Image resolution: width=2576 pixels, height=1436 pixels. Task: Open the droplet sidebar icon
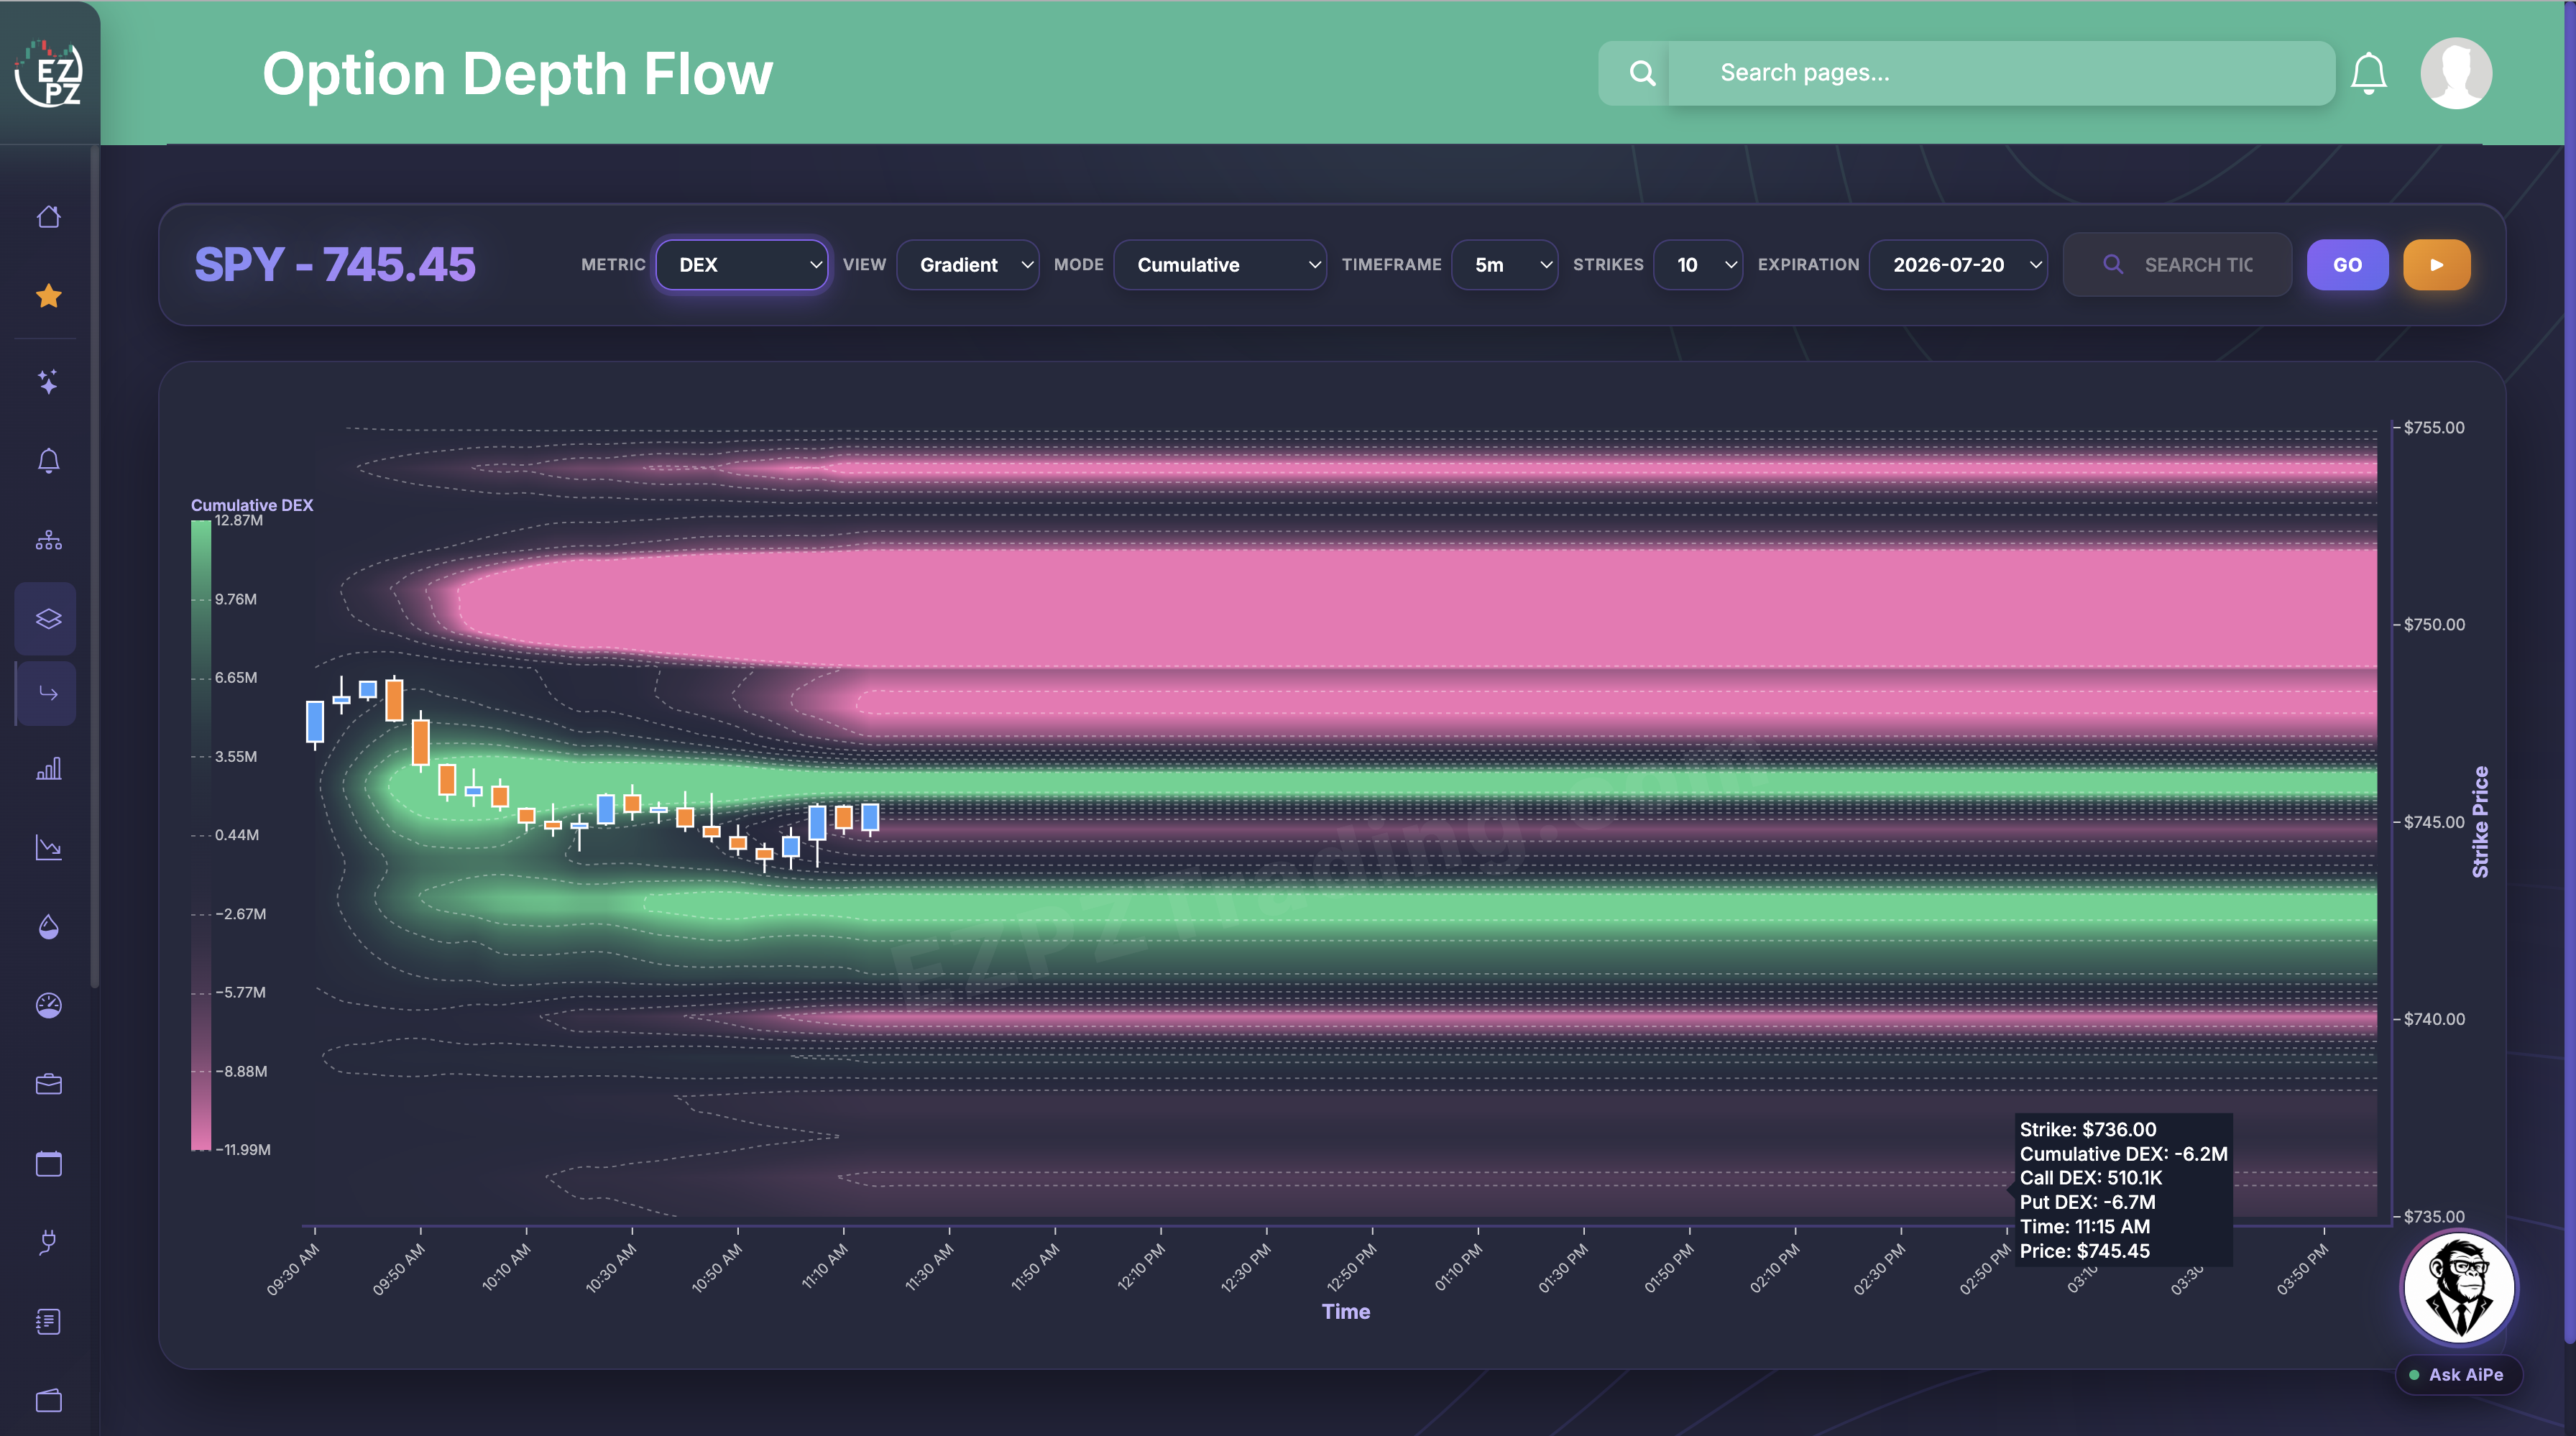point(48,927)
